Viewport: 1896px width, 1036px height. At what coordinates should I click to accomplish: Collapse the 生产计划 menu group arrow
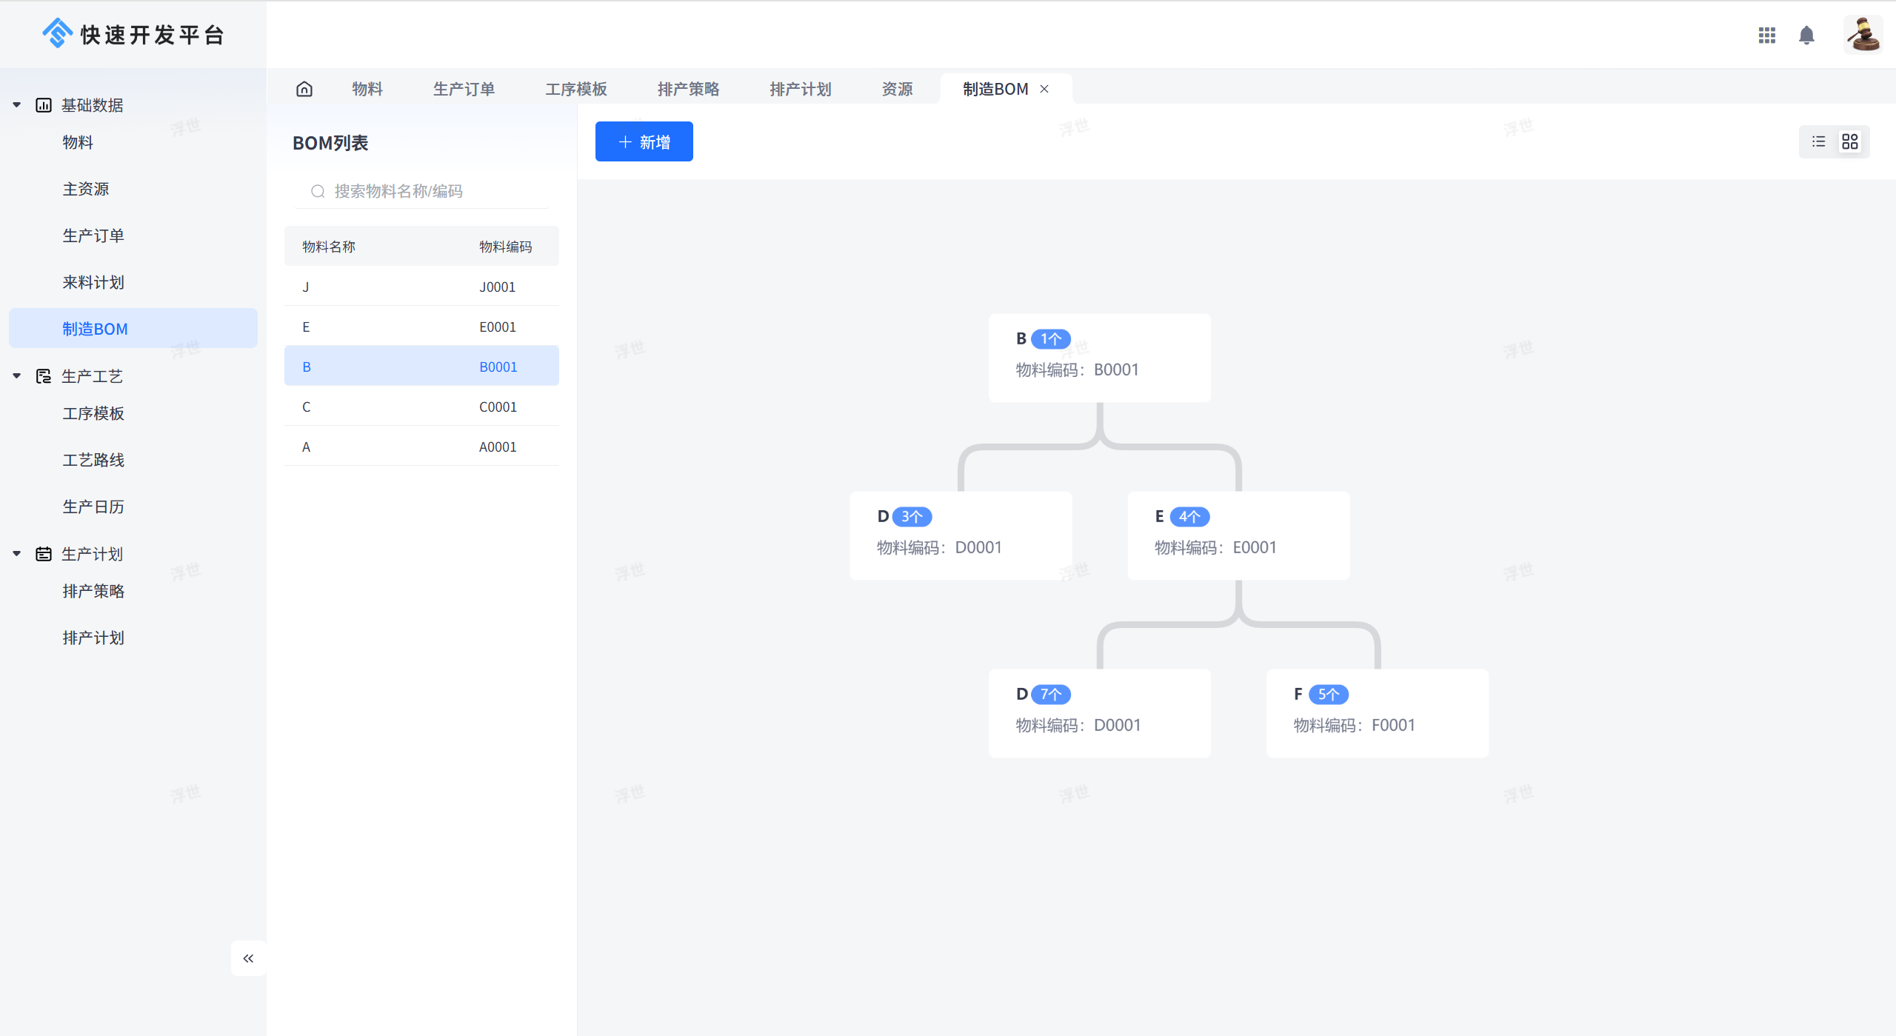point(16,554)
